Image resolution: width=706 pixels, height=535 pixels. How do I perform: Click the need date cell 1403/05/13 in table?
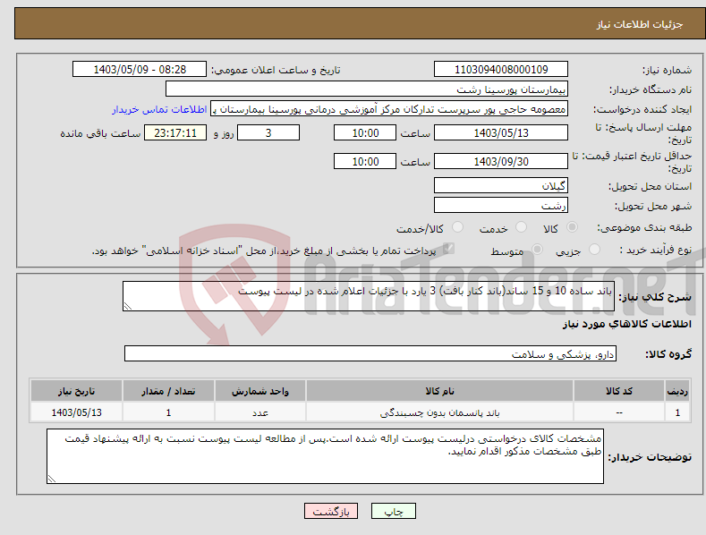coord(76,412)
